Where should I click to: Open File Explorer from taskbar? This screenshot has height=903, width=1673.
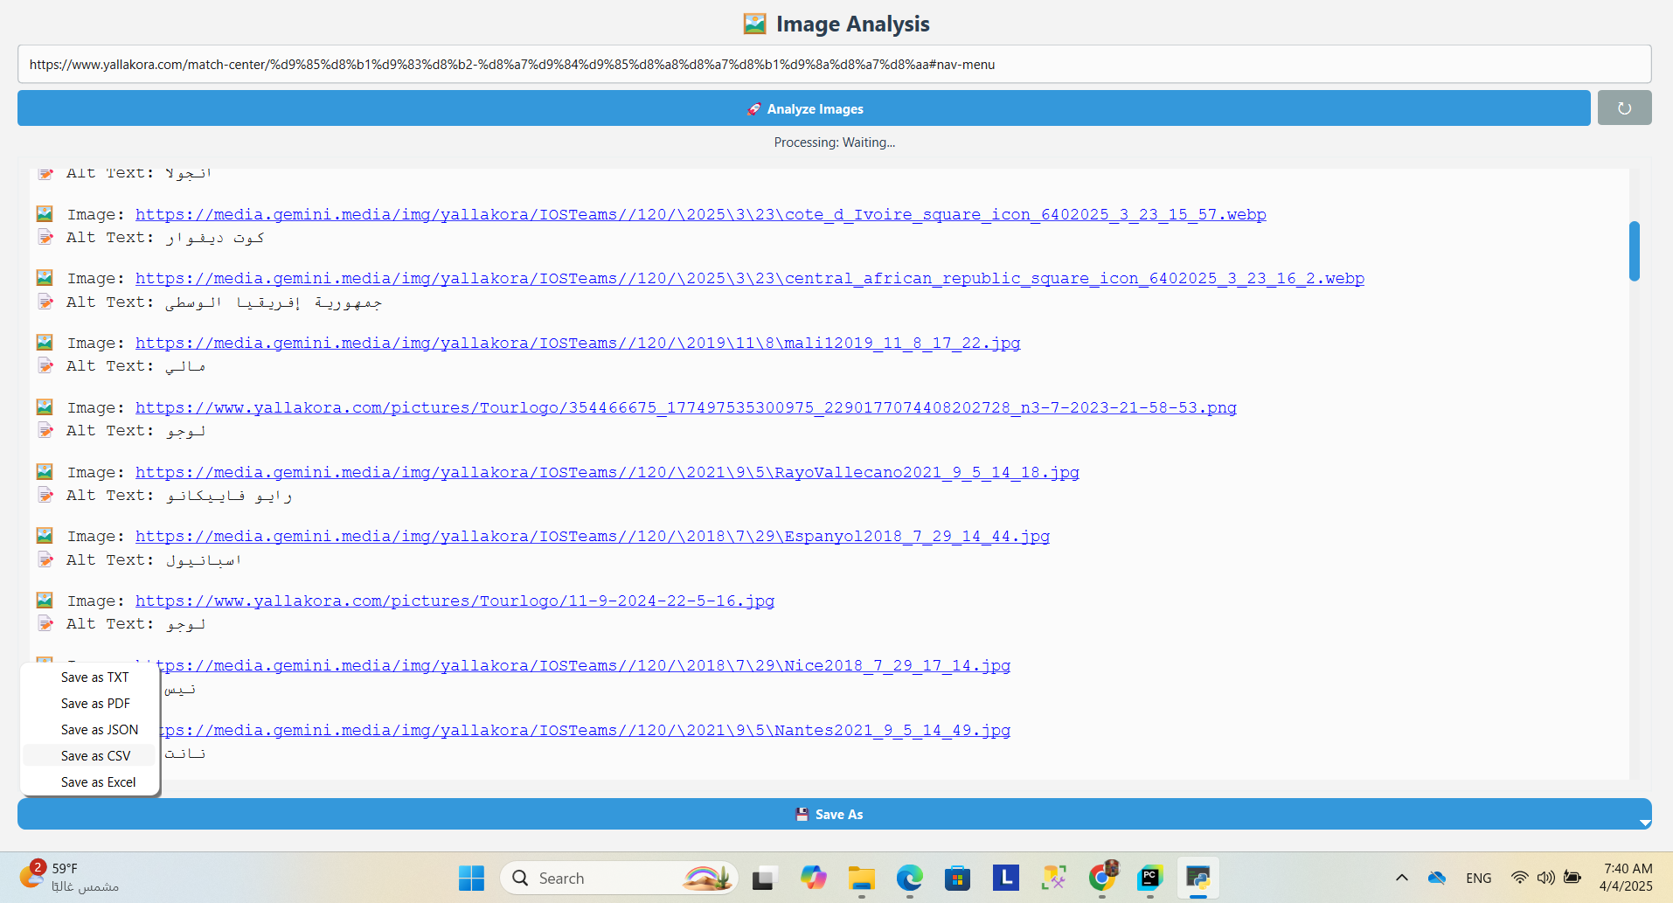[x=861, y=878]
